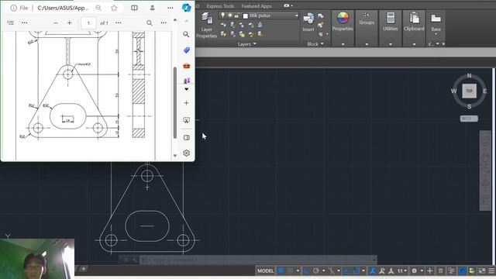496x279 pixels.
Task: Open browser settings and more menu
Action: [170, 8]
